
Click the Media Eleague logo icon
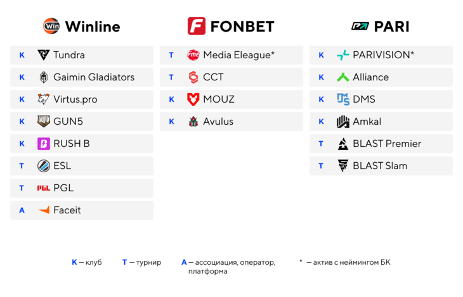(x=193, y=55)
